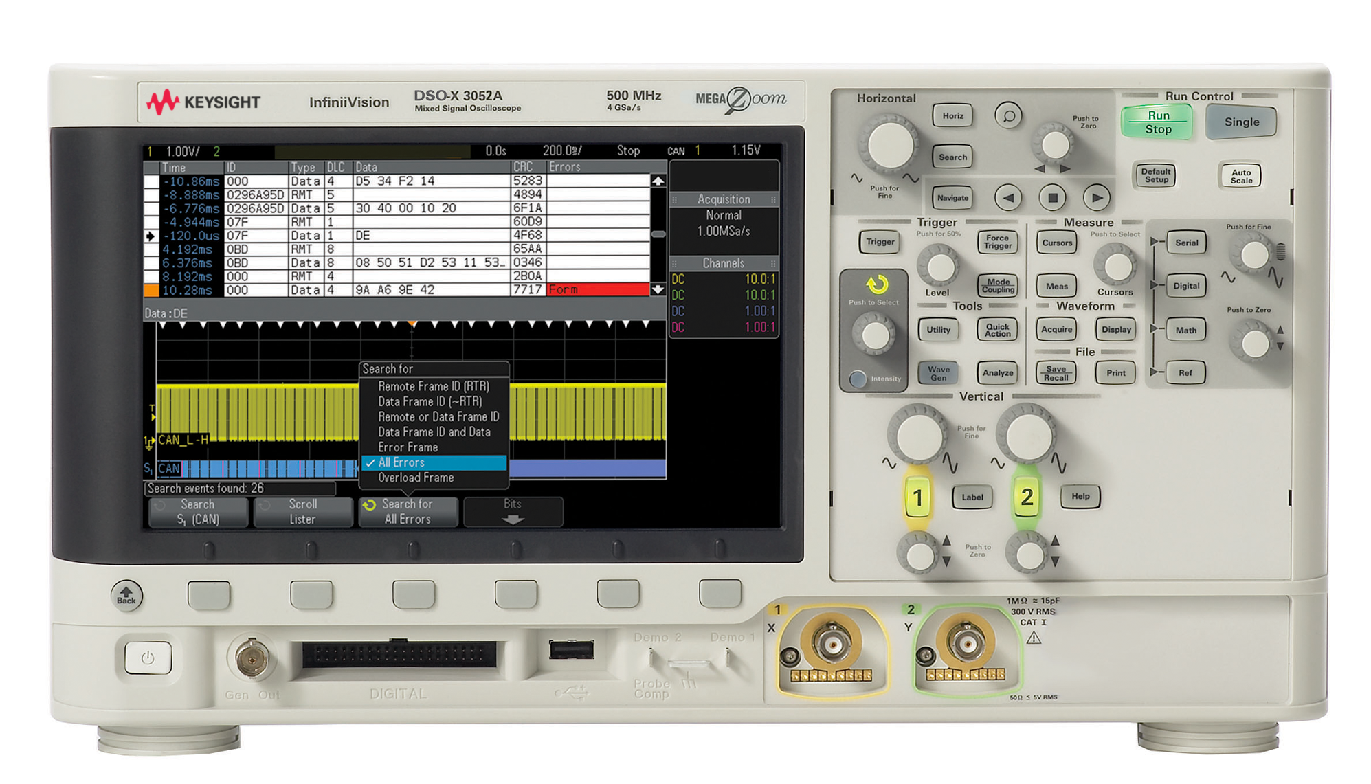Choose Overload Frame from the popup list
The height and width of the screenshot is (784, 1371).
(x=415, y=477)
